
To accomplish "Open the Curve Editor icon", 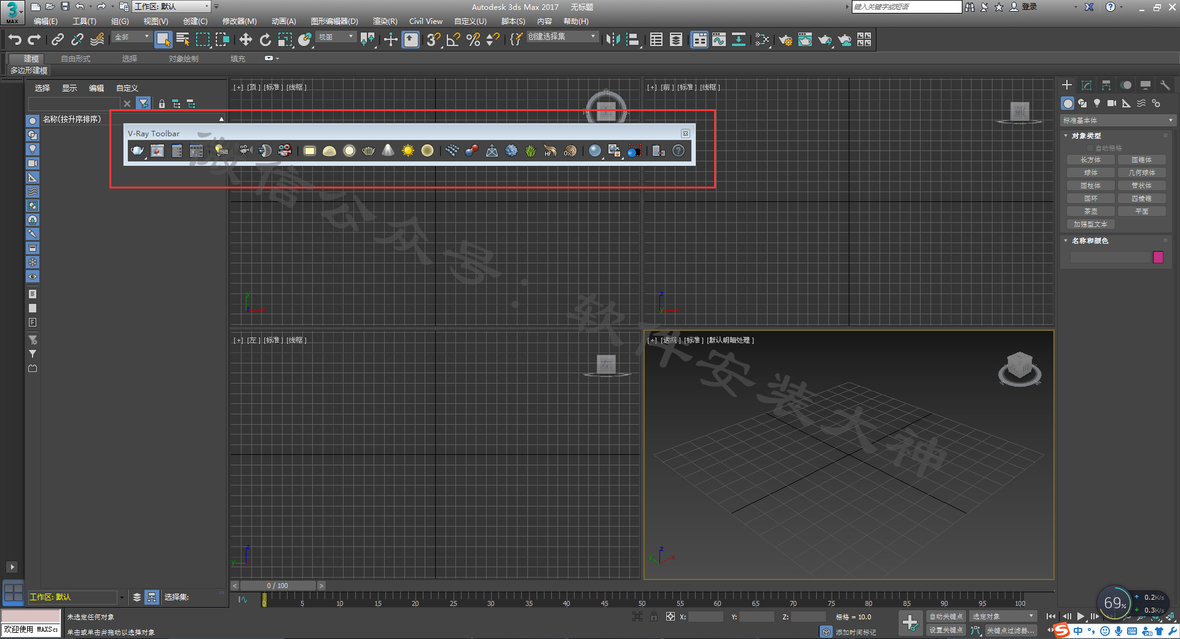I will pyautogui.click(x=719, y=40).
